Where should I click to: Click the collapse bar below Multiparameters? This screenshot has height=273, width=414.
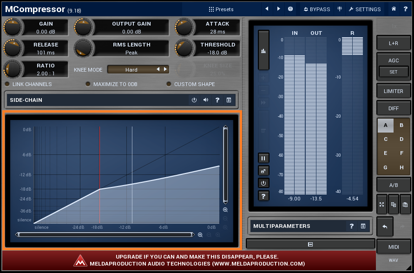(x=310, y=245)
